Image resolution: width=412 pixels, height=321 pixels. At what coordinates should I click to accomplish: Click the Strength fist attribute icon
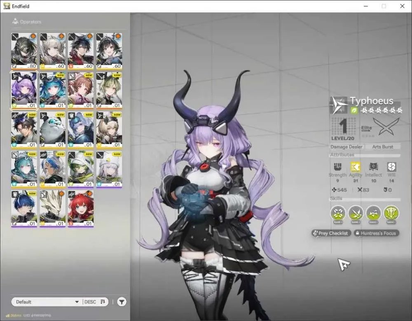coord(338,167)
